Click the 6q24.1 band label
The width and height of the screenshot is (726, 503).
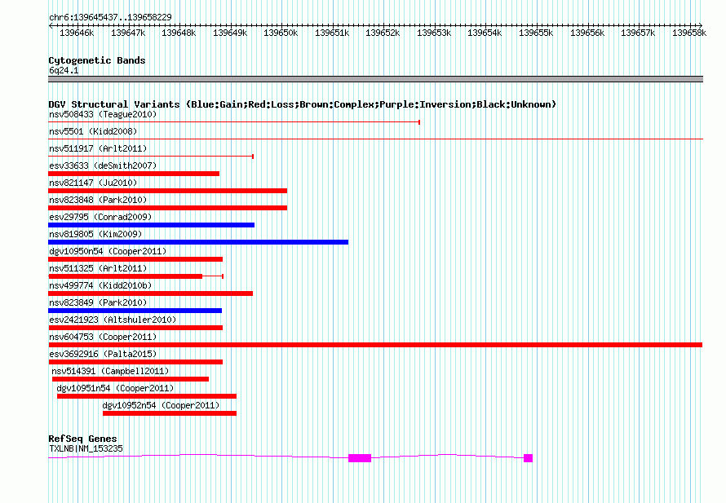(x=64, y=70)
